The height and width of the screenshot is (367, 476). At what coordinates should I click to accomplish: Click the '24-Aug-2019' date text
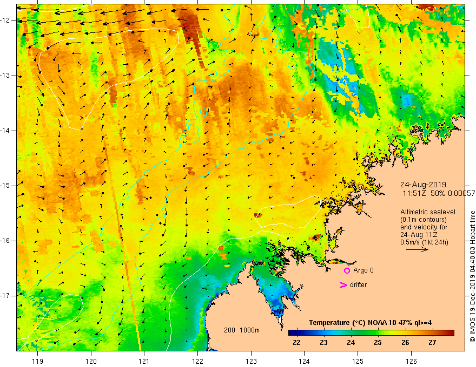(423, 185)
